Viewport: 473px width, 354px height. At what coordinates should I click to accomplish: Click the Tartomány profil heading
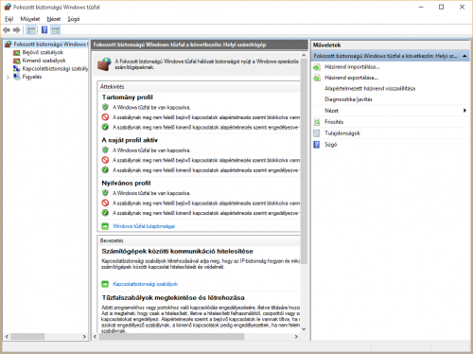click(128, 97)
